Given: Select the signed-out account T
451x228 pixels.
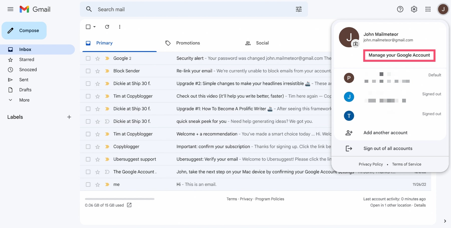Looking at the screenshot, I should 390,116.
